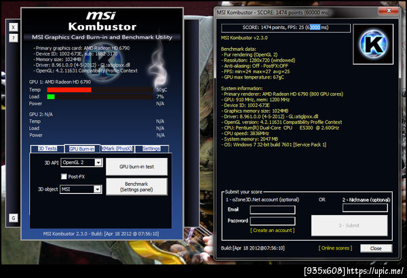
Task: Click the Kombustor K logo in score window
Action: (x=373, y=44)
